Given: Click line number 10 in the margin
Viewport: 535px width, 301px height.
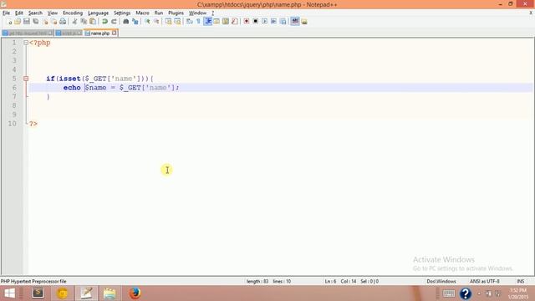Looking at the screenshot, I should tap(13, 124).
